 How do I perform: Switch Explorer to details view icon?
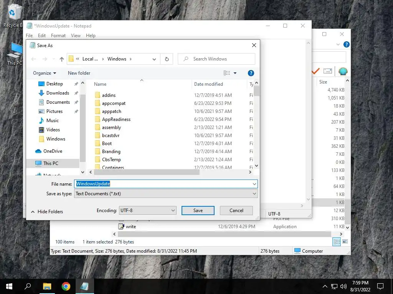pyautogui.click(x=337, y=242)
